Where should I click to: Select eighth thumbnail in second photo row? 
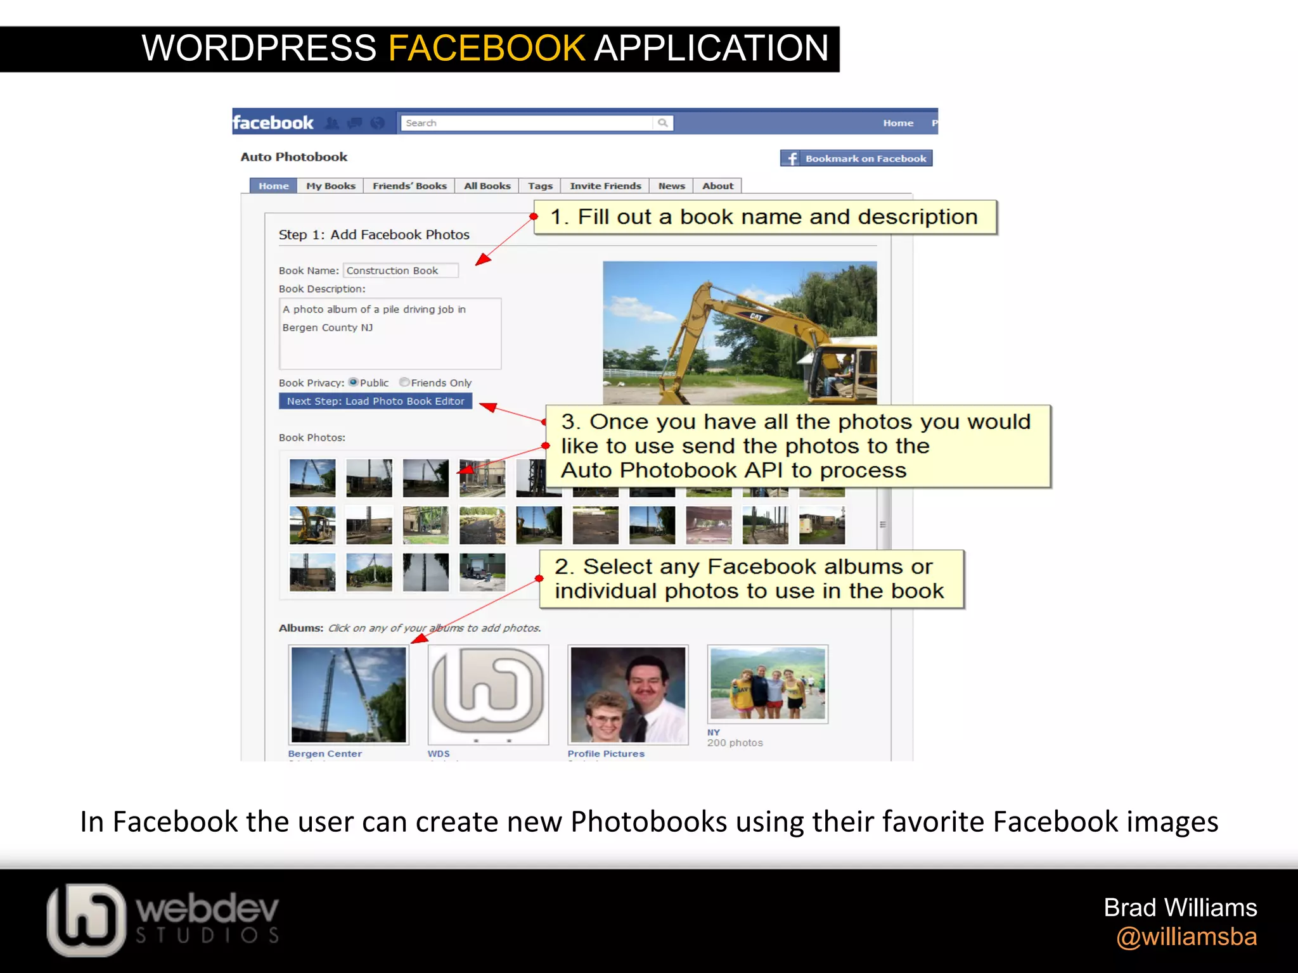(709, 525)
